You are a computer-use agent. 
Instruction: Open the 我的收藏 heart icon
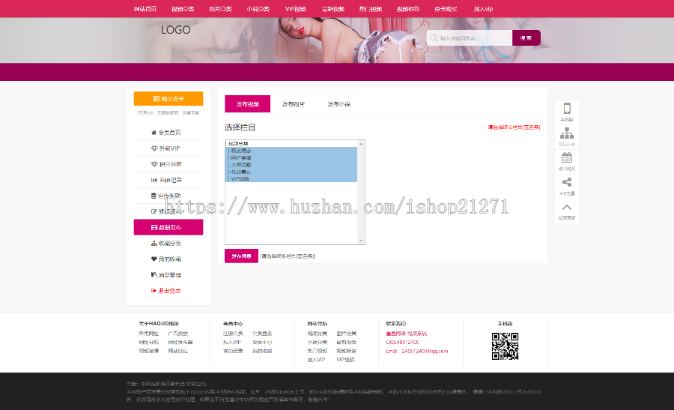click(x=154, y=259)
